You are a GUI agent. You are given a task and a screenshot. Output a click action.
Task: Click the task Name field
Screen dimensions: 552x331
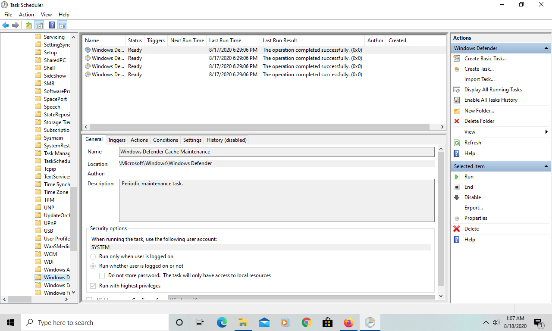(277, 152)
